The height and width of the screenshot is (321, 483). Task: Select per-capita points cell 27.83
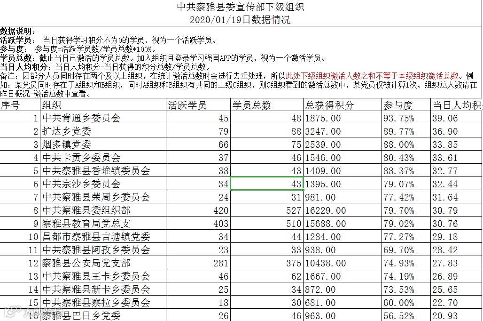(457, 263)
